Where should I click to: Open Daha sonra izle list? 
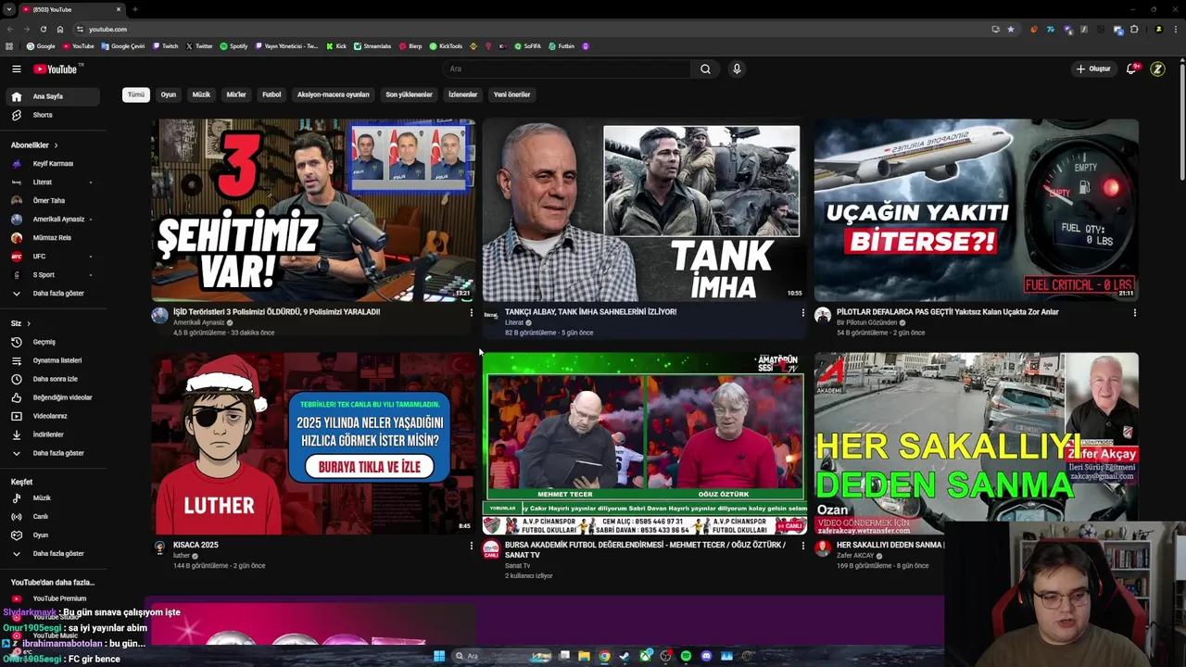pyautogui.click(x=53, y=379)
